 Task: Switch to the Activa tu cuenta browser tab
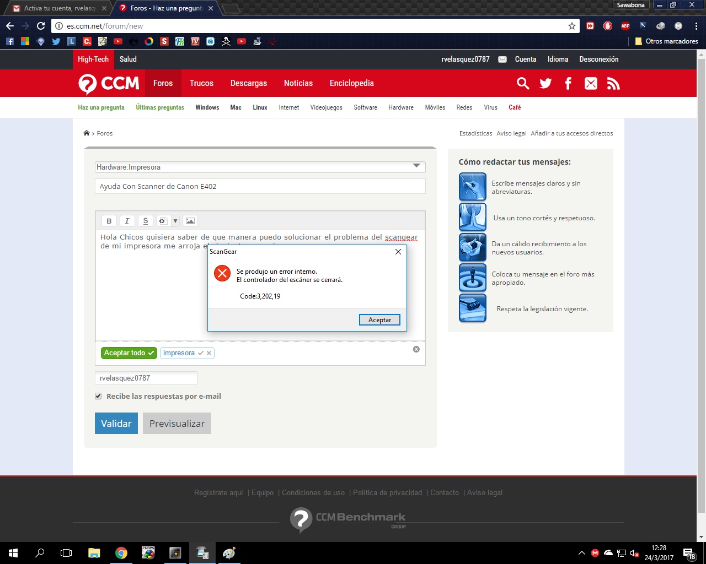tap(58, 8)
